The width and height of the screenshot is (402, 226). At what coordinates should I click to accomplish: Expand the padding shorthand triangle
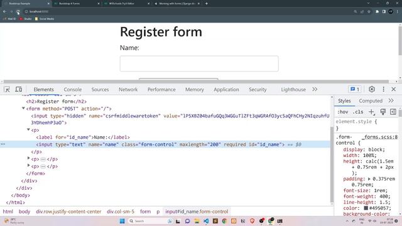tap(369, 179)
